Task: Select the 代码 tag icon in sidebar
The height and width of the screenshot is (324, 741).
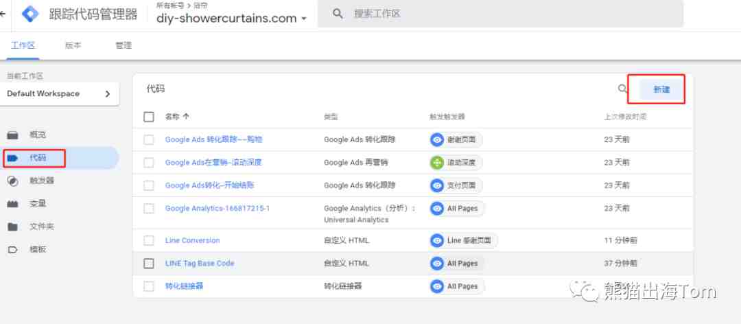Action: click(x=13, y=157)
